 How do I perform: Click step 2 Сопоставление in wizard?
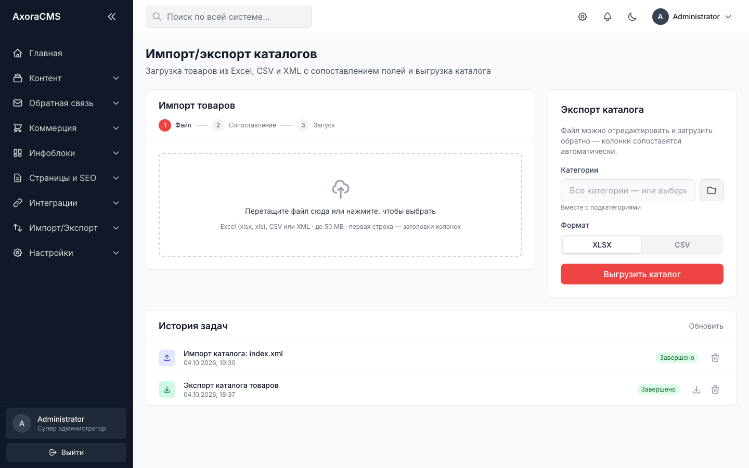[x=244, y=125]
